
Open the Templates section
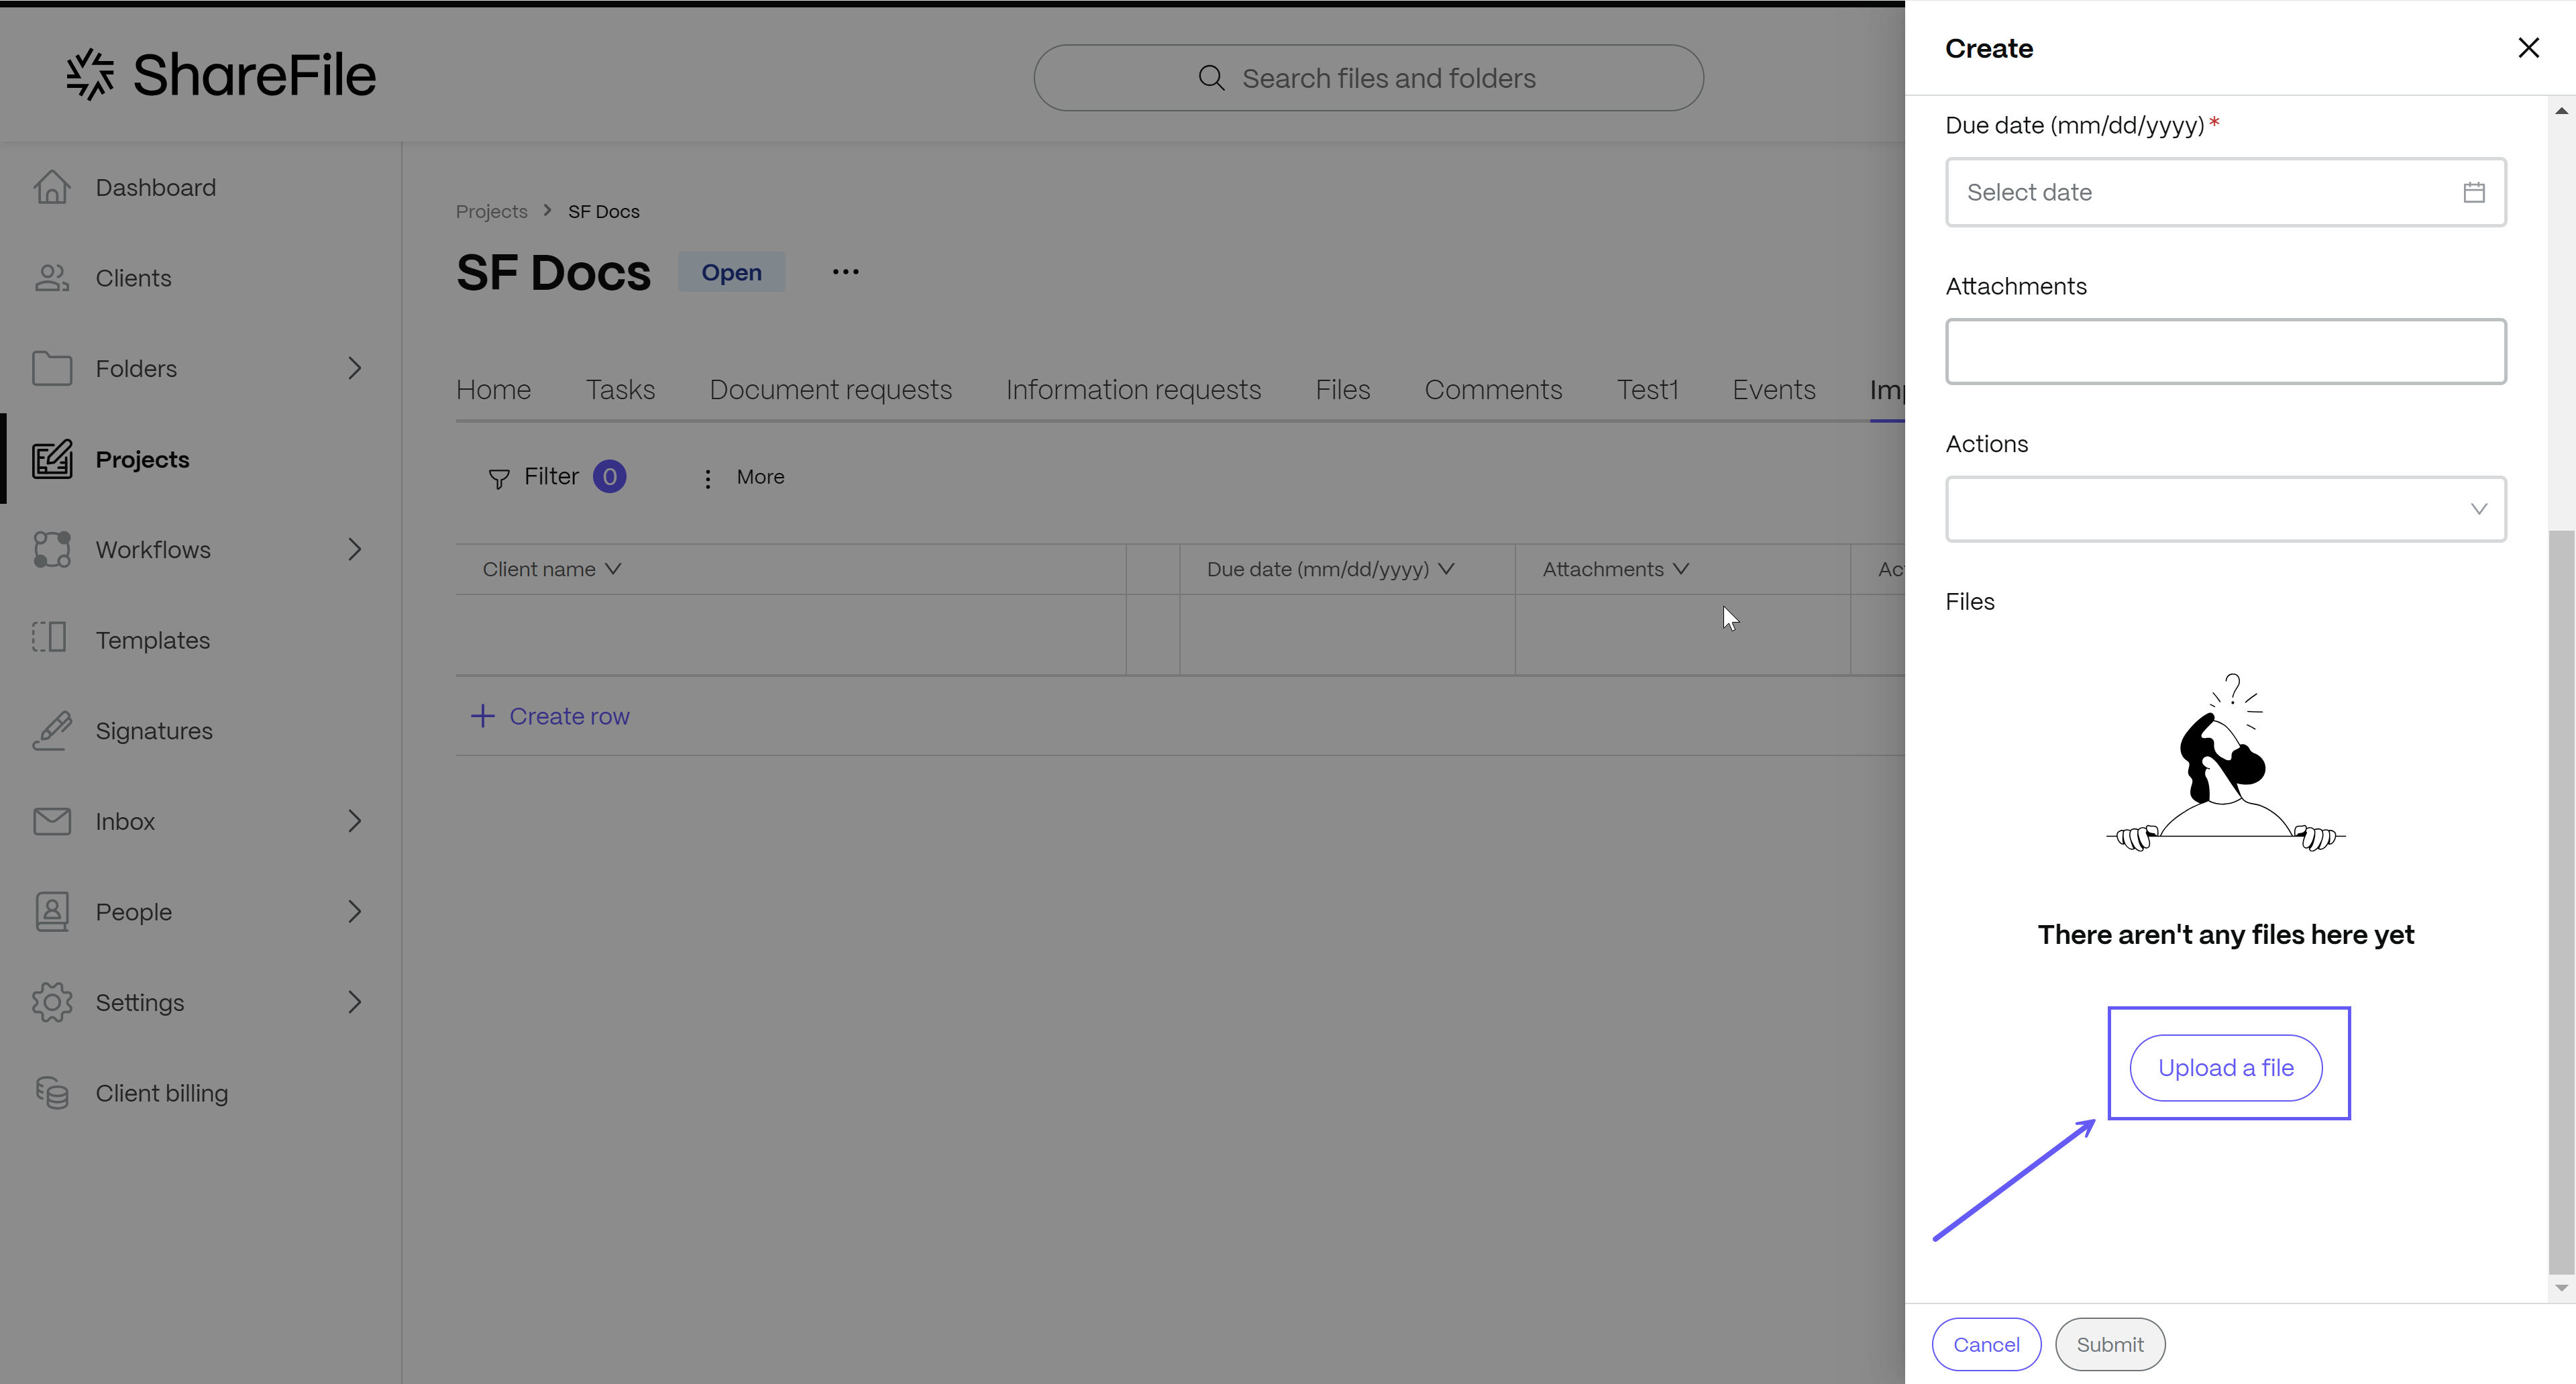152,639
